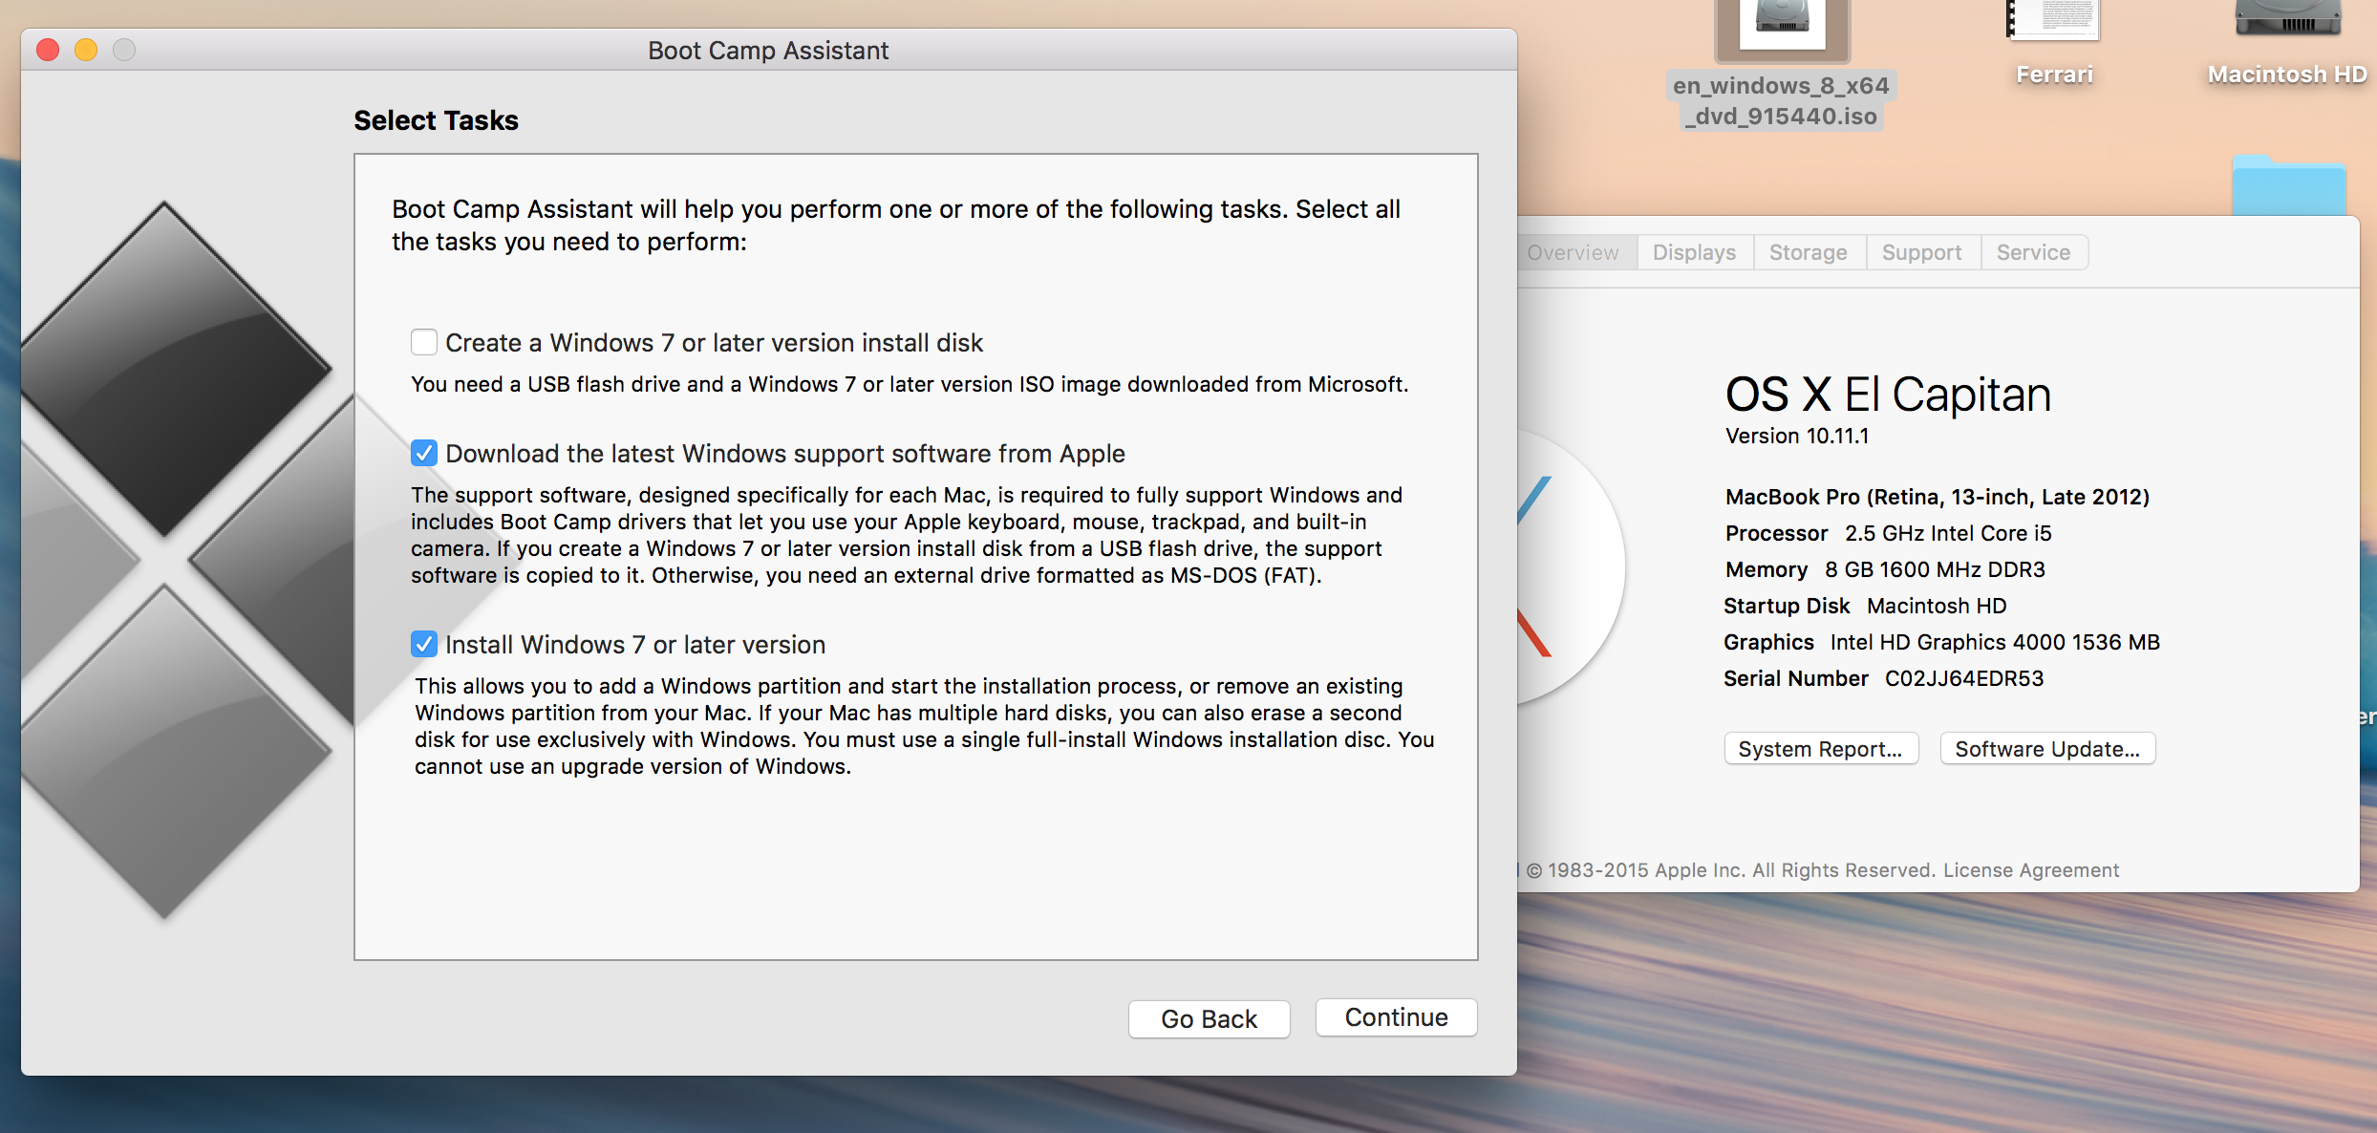Image resolution: width=2377 pixels, height=1133 pixels.
Task: Click the Create a Windows 7 install disk label
Action: tap(715, 342)
